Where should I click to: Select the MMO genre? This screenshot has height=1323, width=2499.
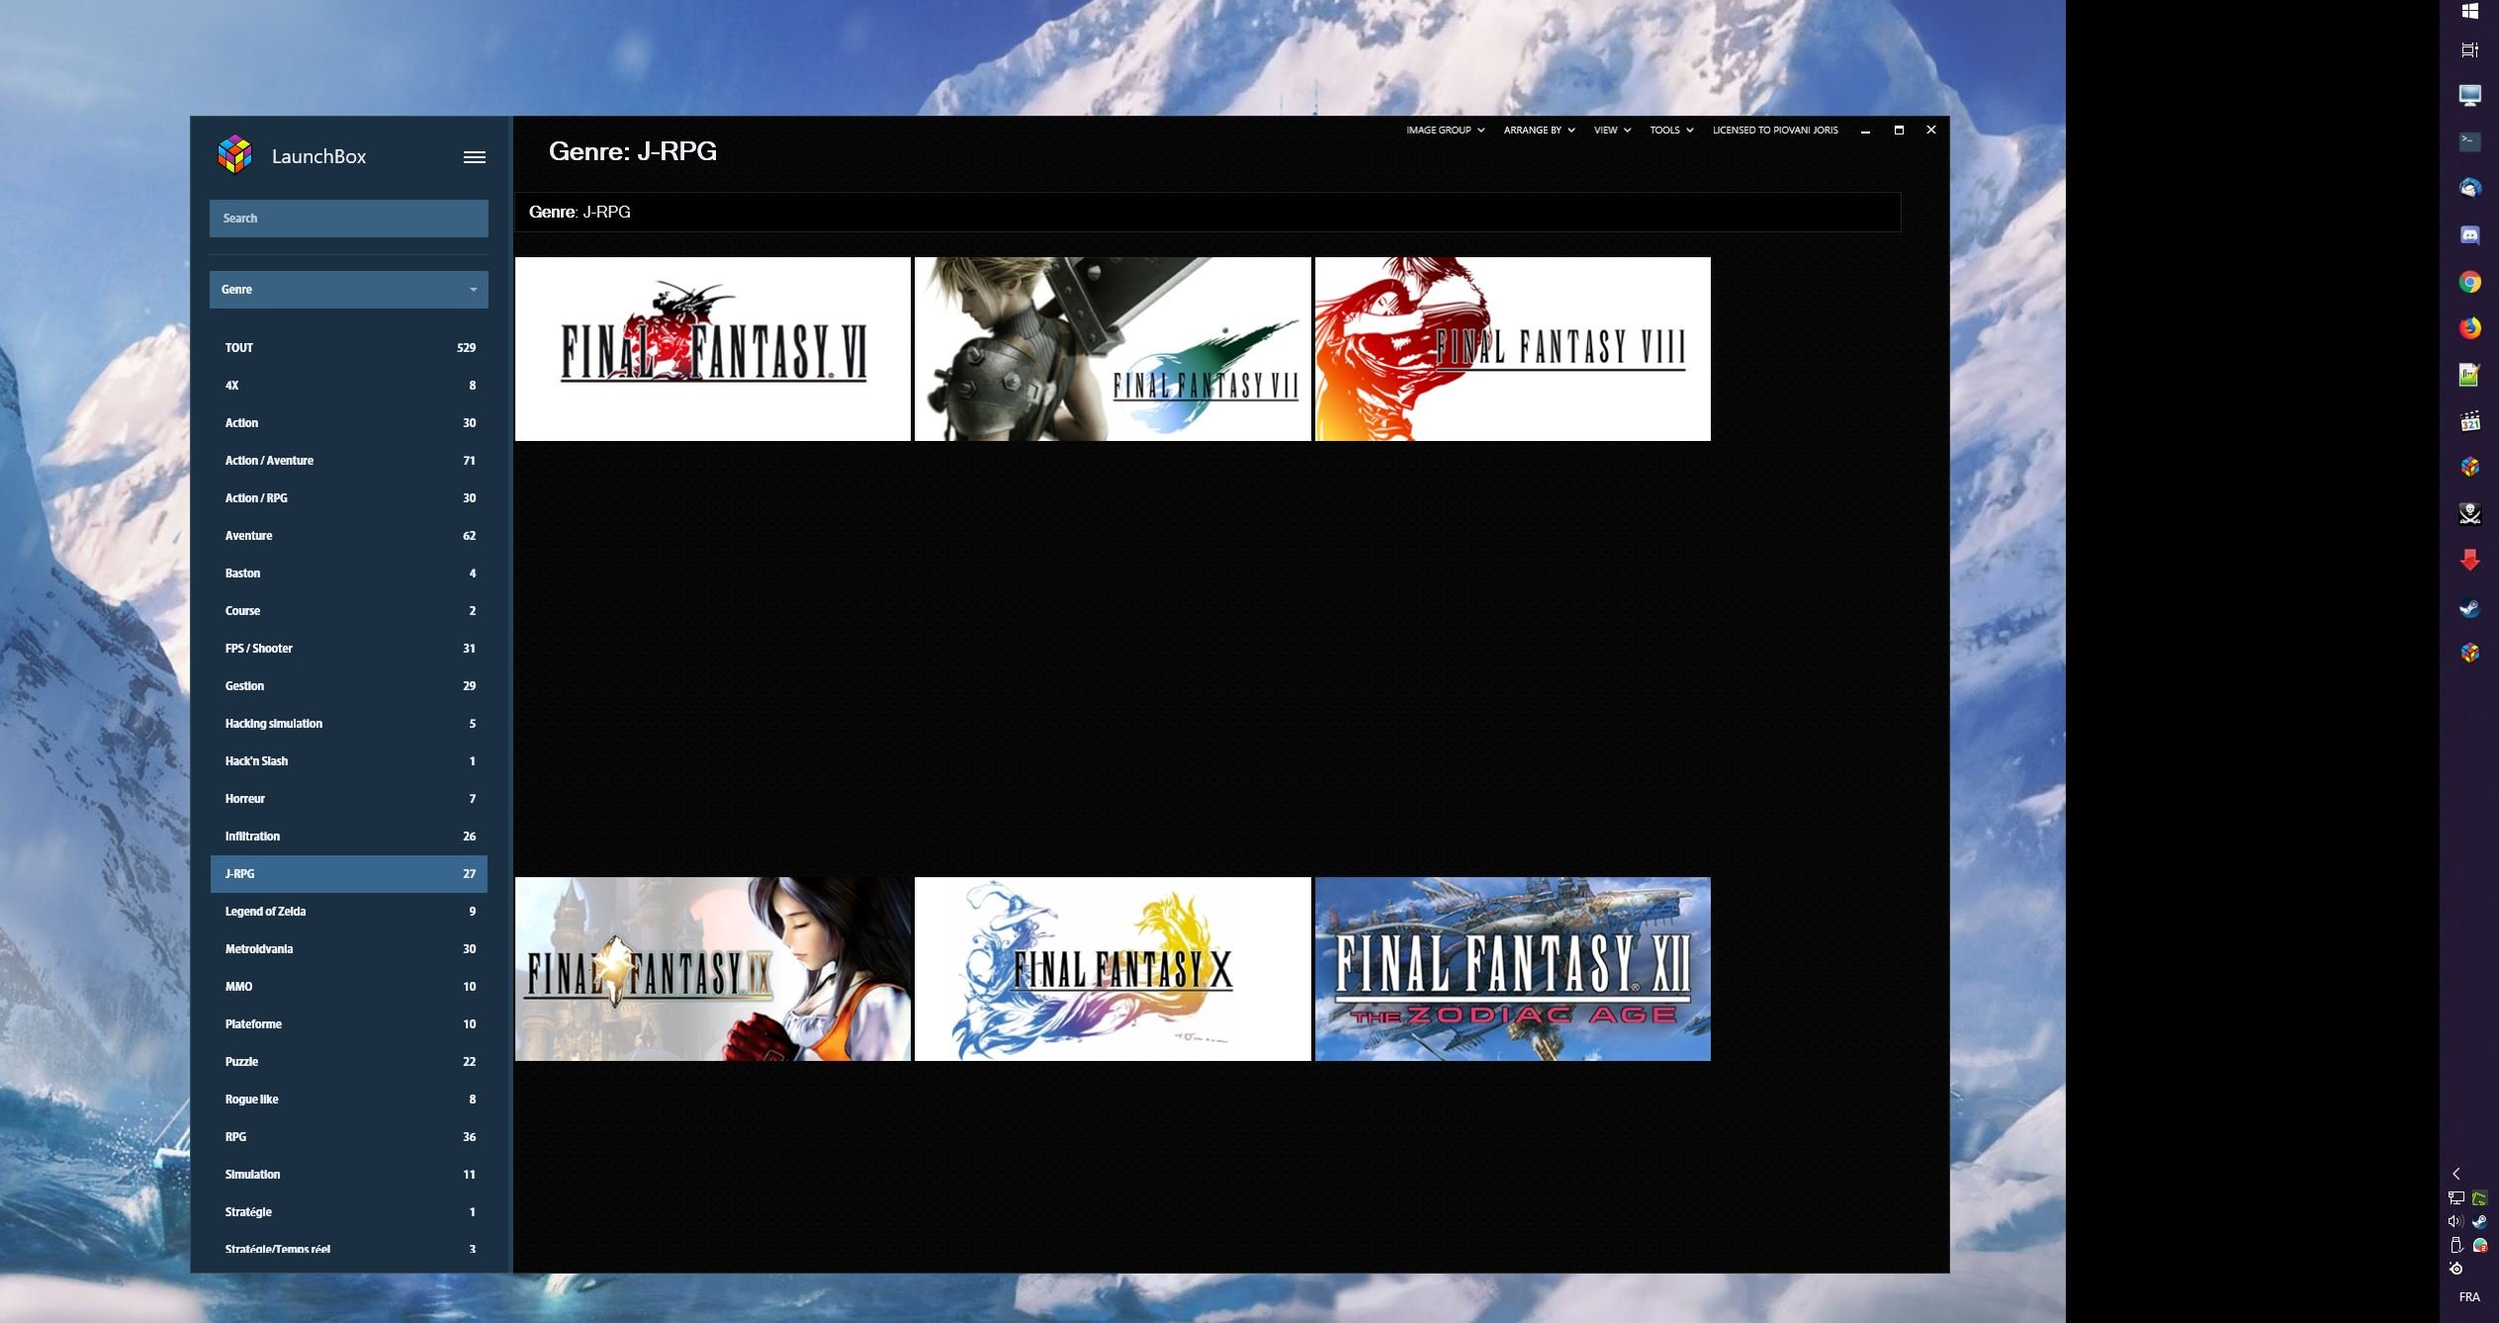coord(348,987)
